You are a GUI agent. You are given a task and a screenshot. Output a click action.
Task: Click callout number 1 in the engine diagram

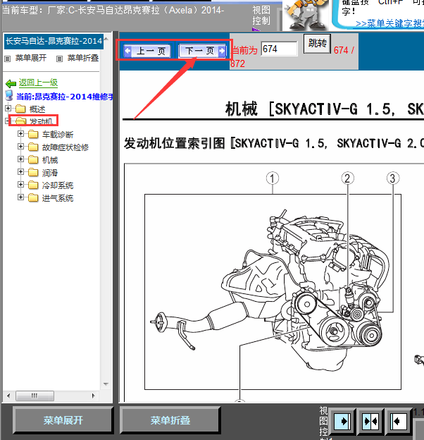(x=273, y=178)
